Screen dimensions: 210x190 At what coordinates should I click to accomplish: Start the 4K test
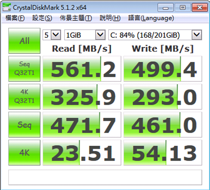coord(24,153)
